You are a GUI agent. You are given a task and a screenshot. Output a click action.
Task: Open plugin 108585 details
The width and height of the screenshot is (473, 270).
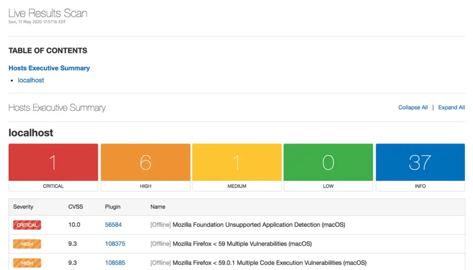(115, 263)
